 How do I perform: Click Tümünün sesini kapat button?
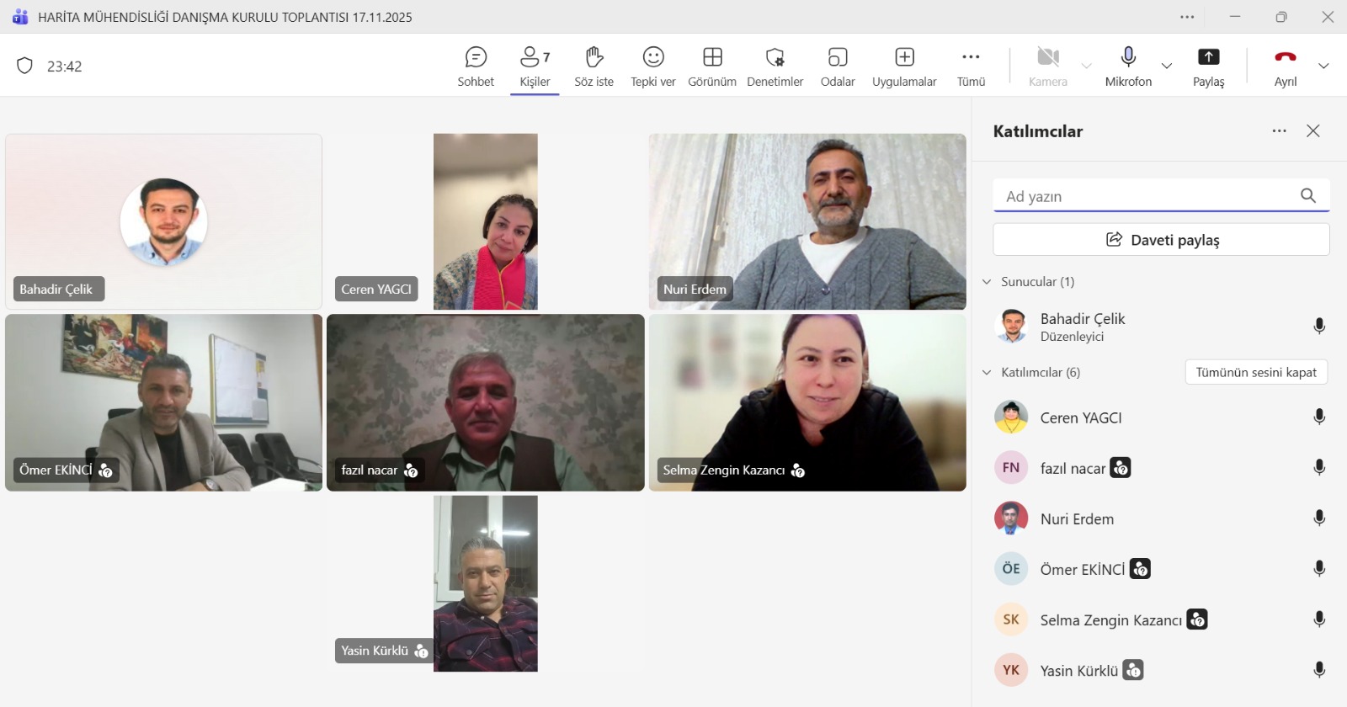coord(1256,373)
